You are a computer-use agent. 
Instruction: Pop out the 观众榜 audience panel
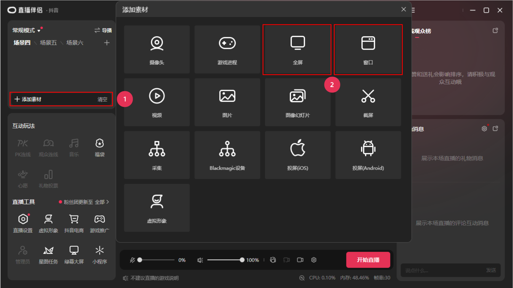(x=495, y=31)
